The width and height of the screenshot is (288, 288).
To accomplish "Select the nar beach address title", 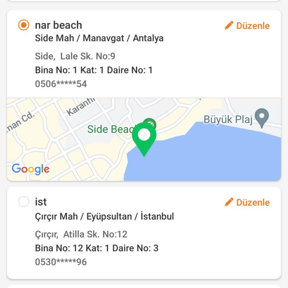I will pyautogui.click(x=58, y=25).
